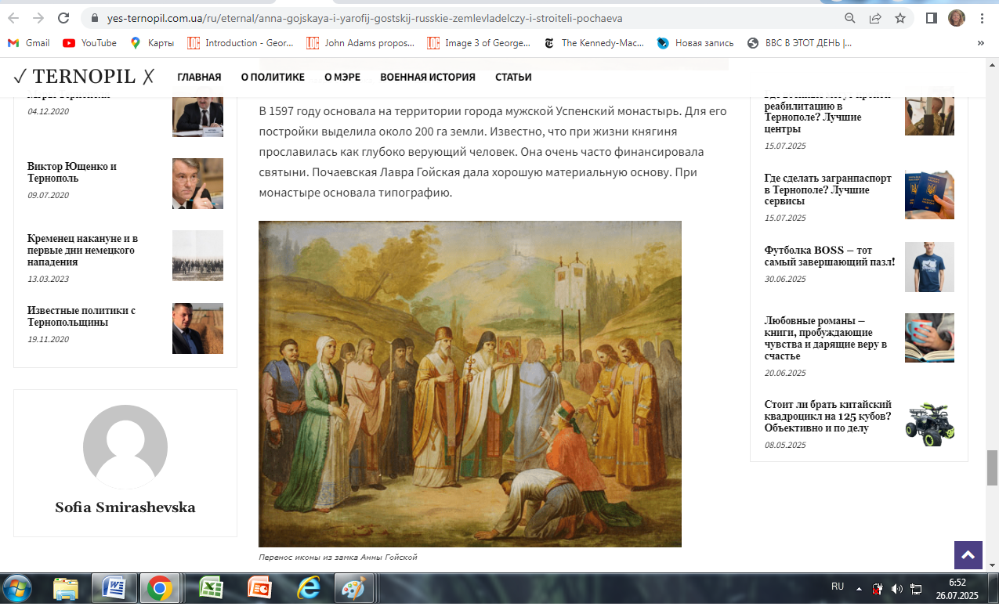This screenshot has width=999, height=610.
Task: Open the Новая запись bookmark
Action: click(x=696, y=43)
